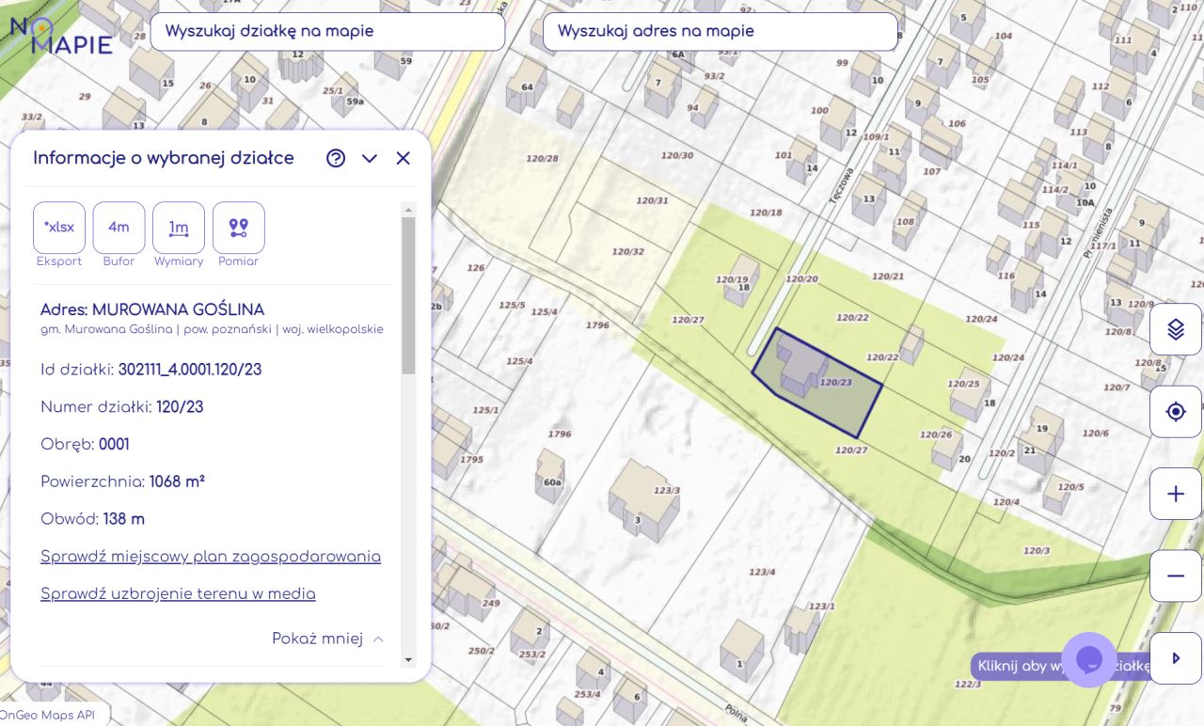Viewport: 1204px width, 726px height.
Task: Click parcel label 122/3 on map
Action: pos(968,684)
